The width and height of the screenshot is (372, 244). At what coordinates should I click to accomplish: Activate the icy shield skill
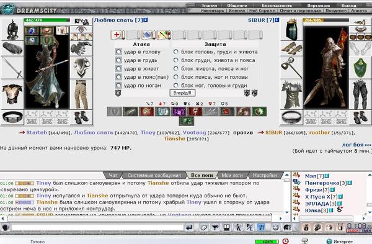162,111
